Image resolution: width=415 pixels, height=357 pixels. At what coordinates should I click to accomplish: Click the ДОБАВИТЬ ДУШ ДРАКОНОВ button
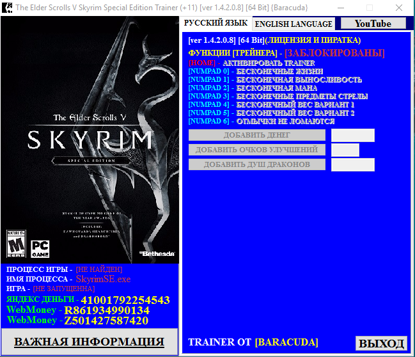[x=256, y=164]
